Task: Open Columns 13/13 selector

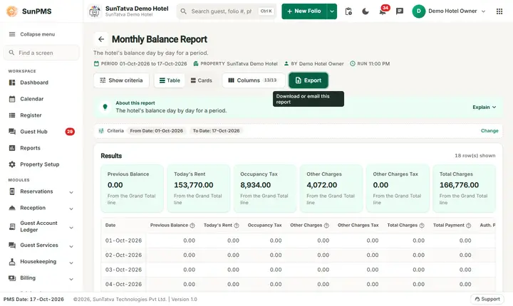Action: click(x=253, y=80)
